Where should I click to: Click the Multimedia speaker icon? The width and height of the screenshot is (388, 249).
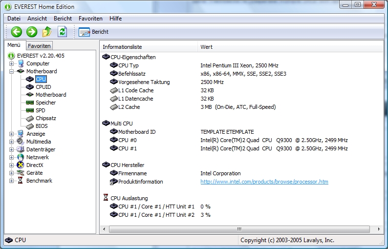click(21, 142)
